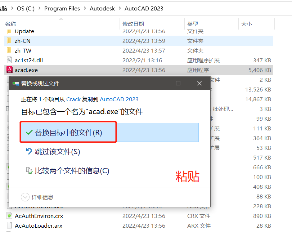Click the 517 KB size cell
Viewport: 292px width, 232px height.
point(262,157)
